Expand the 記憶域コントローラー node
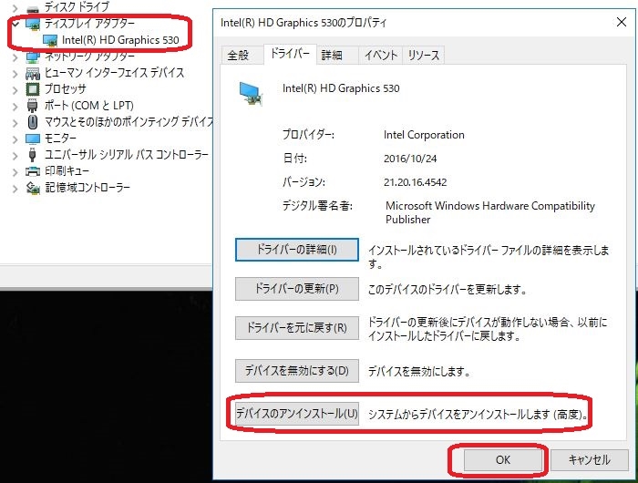 point(15,188)
